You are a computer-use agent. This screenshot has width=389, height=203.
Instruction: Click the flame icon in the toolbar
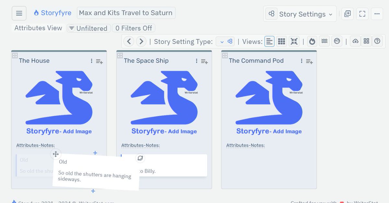tap(312, 42)
